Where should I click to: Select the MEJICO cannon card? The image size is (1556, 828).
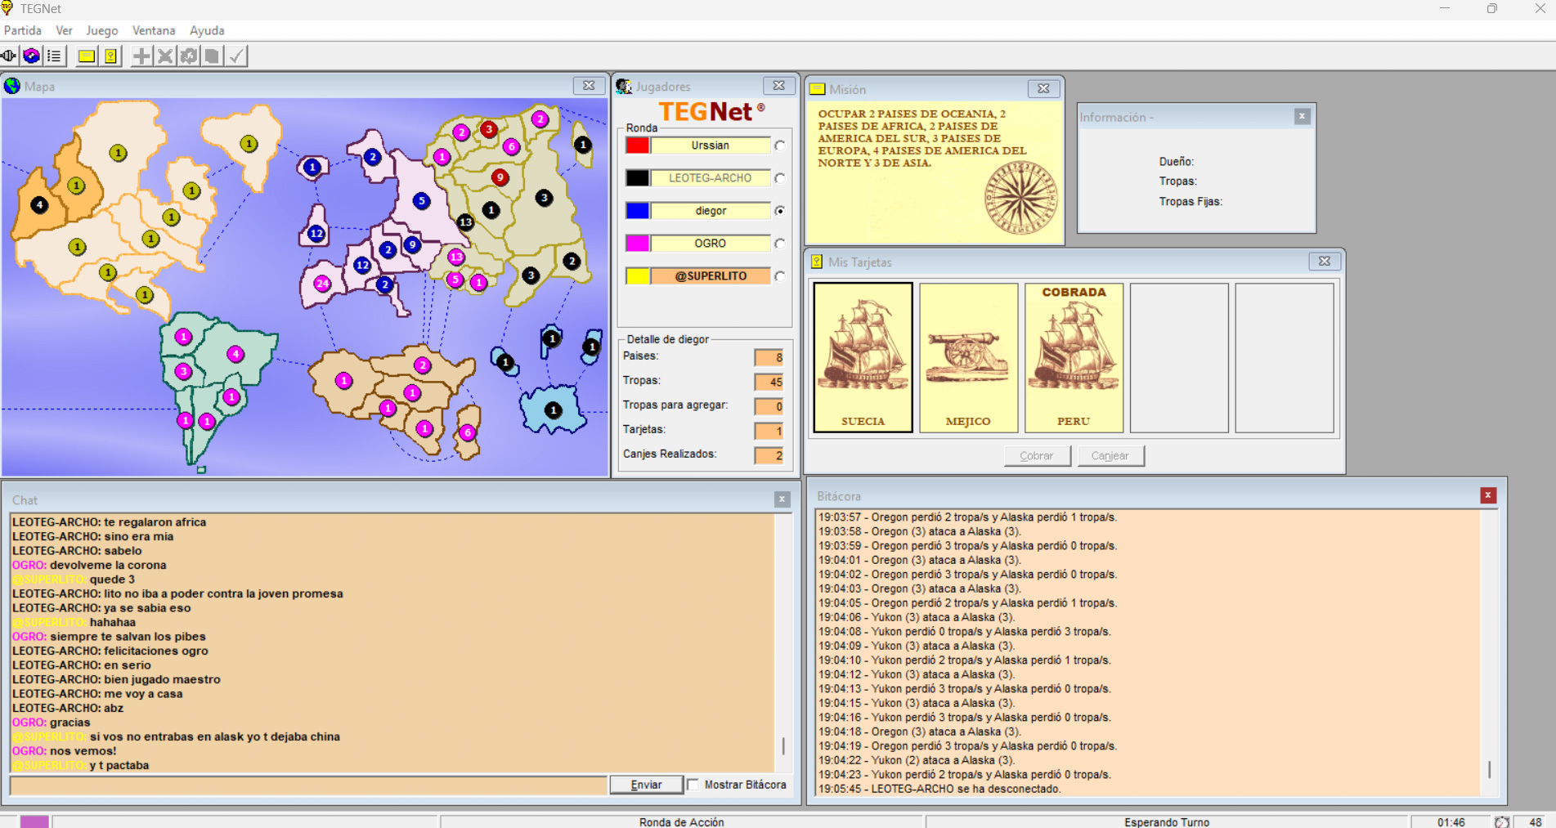pyautogui.click(x=968, y=357)
